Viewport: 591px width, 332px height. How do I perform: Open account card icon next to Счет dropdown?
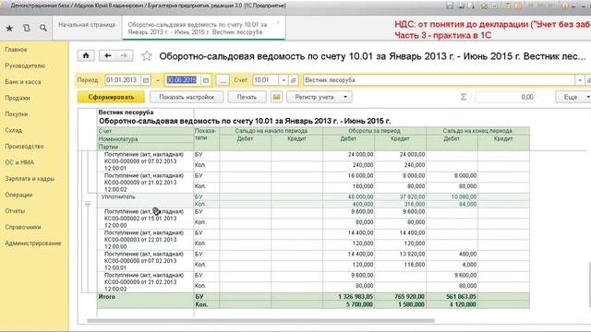294,80
